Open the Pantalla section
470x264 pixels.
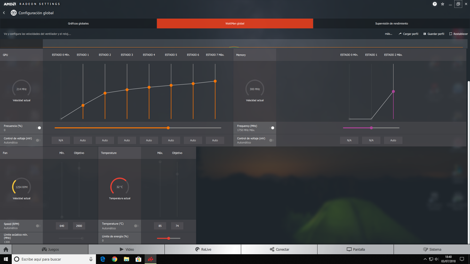[x=356, y=249]
